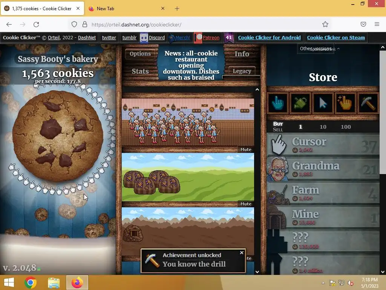
Task: Close the Cookie Clicker tab
Action: pyautogui.click(x=78, y=8)
